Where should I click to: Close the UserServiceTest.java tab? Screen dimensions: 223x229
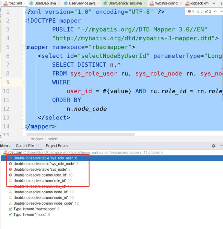(145, 3)
